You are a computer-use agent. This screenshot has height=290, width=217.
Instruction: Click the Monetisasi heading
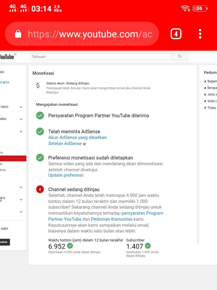(43, 73)
